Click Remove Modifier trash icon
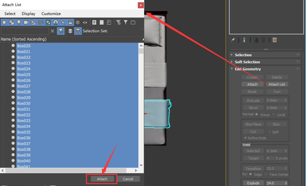The height and width of the screenshot is (186, 306). [263, 40]
